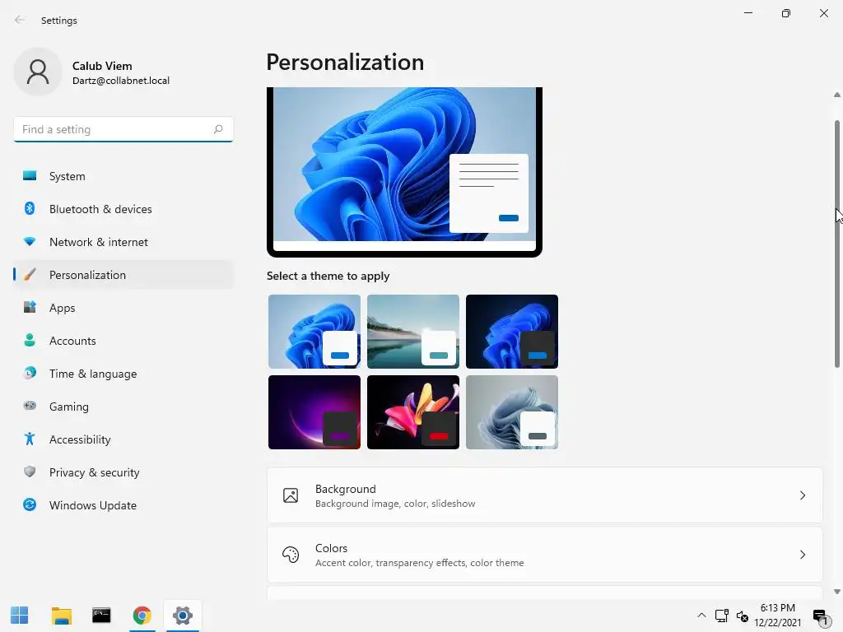Apply the gray bloom theme
Image resolution: width=843 pixels, height=632 pixels.
coord(512,411)
